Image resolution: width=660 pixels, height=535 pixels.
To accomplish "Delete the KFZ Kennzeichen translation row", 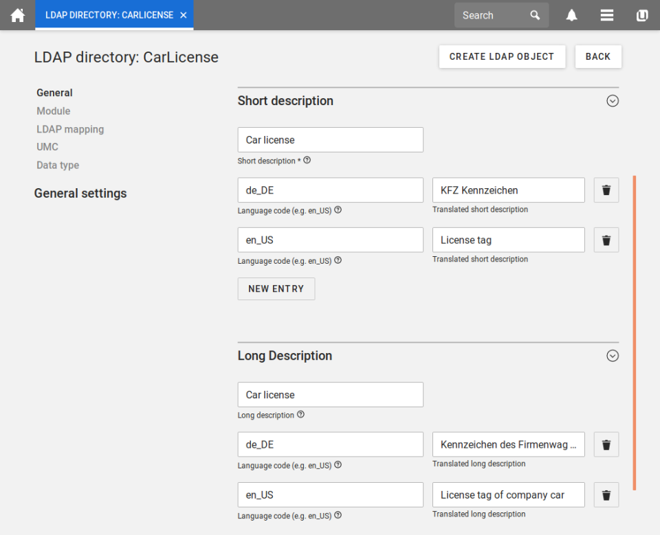I will [x=606, y=190].
